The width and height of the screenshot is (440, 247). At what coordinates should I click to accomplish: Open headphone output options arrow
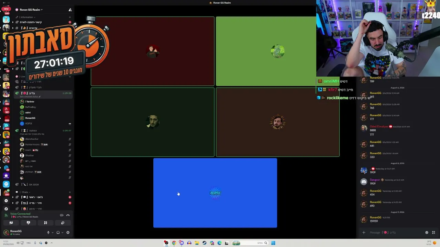point(62,233)
